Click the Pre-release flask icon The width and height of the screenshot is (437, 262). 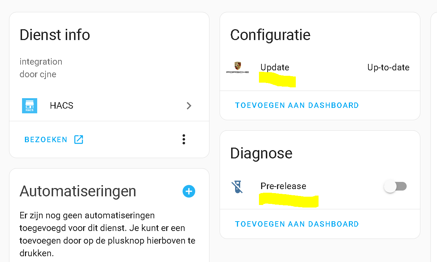click(237, 186)
